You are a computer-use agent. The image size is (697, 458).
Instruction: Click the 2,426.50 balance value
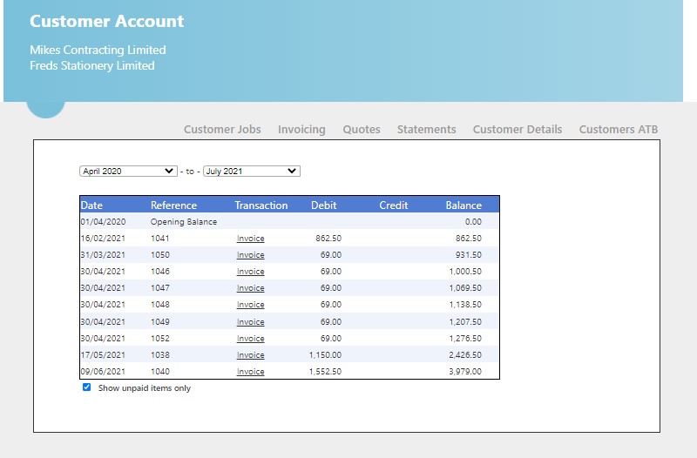pyautogui.click(x=465, y=354)
